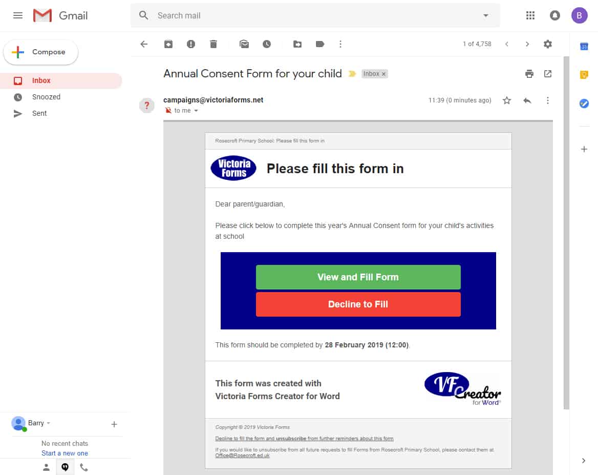Toggle the importance marker beside the subject
The image size is (598, 475).
352,74
